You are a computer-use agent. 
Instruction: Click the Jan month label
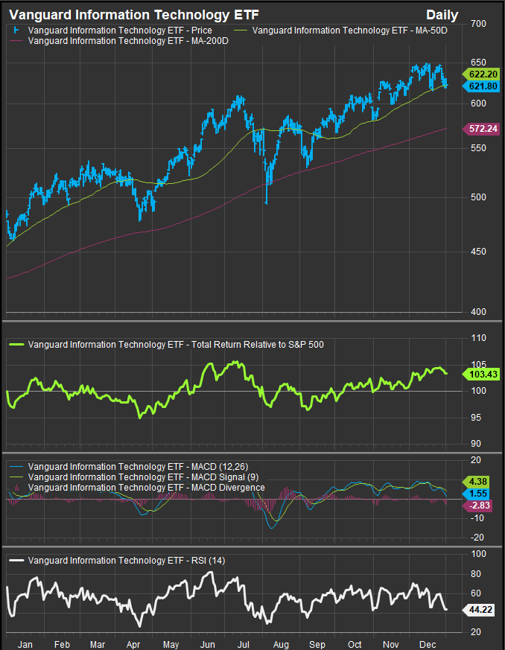tap(25, 644)
